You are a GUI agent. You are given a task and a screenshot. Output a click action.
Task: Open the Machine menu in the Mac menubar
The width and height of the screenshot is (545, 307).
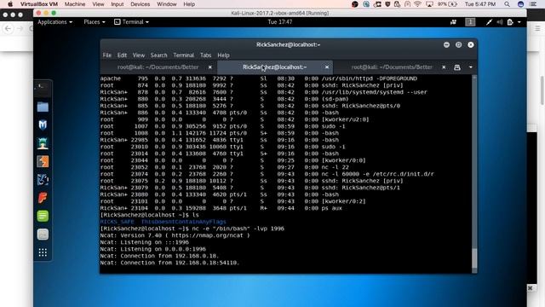coord(75,4)
